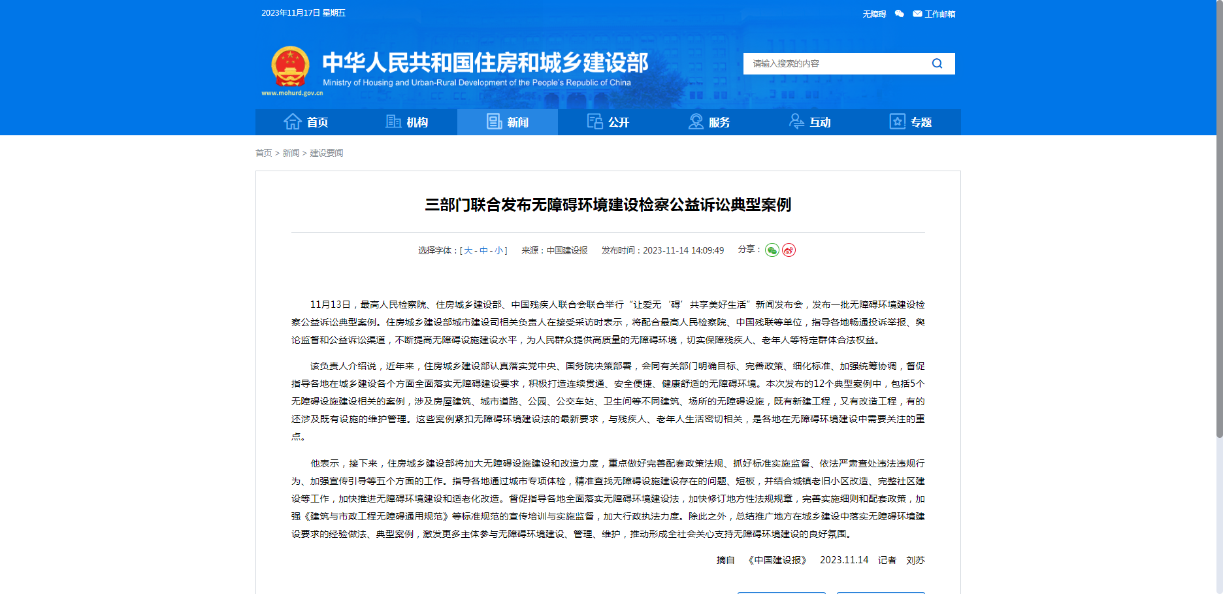This screenshot has height=594, width=1223.
Task: Open the WeChat icon in top bar
Action: click(900, 14)
